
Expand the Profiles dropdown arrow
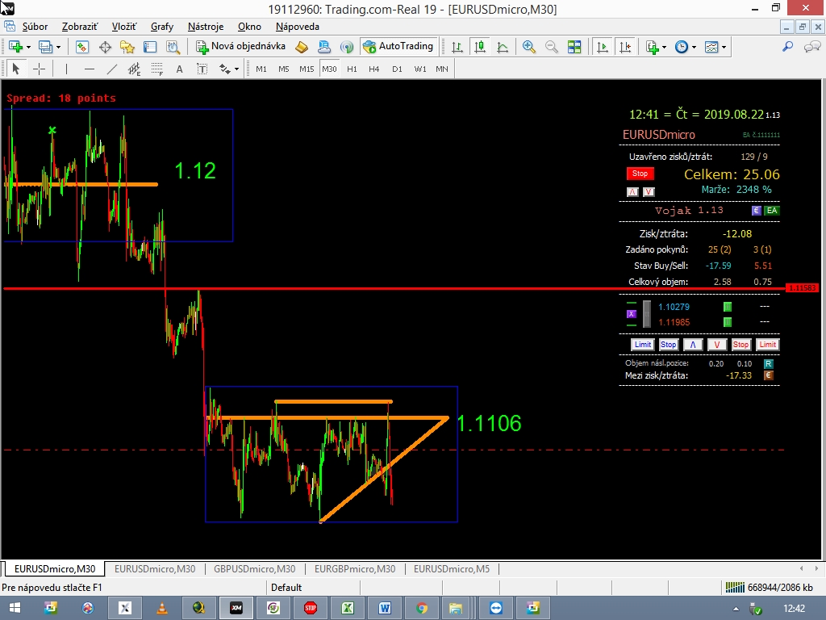point(58,47)
